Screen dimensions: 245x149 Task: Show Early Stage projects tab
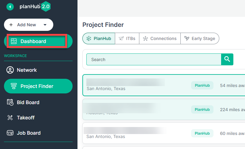[x=200, y=38]
